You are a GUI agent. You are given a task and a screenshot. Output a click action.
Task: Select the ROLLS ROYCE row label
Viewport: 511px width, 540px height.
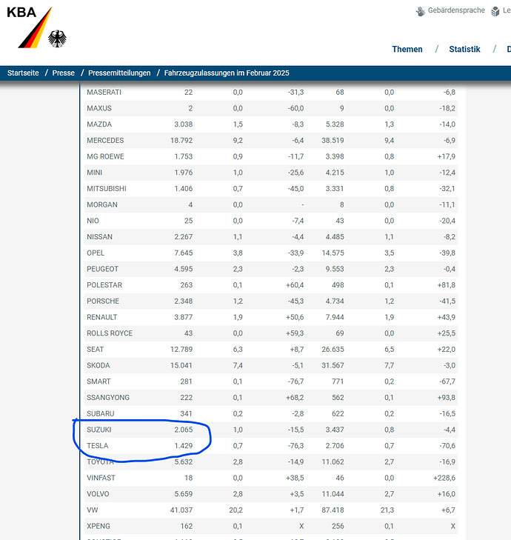(110, 333)
